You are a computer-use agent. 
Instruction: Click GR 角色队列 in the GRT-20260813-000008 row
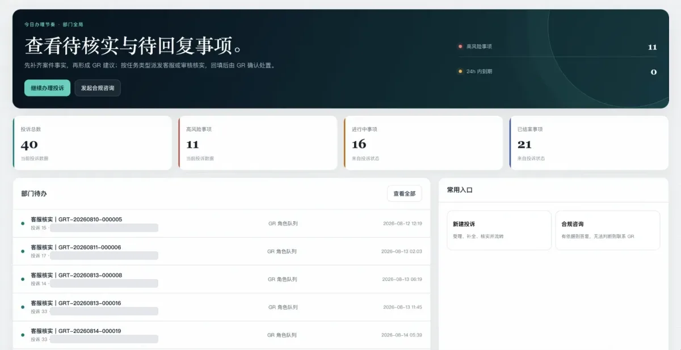(x=283, y=279)
